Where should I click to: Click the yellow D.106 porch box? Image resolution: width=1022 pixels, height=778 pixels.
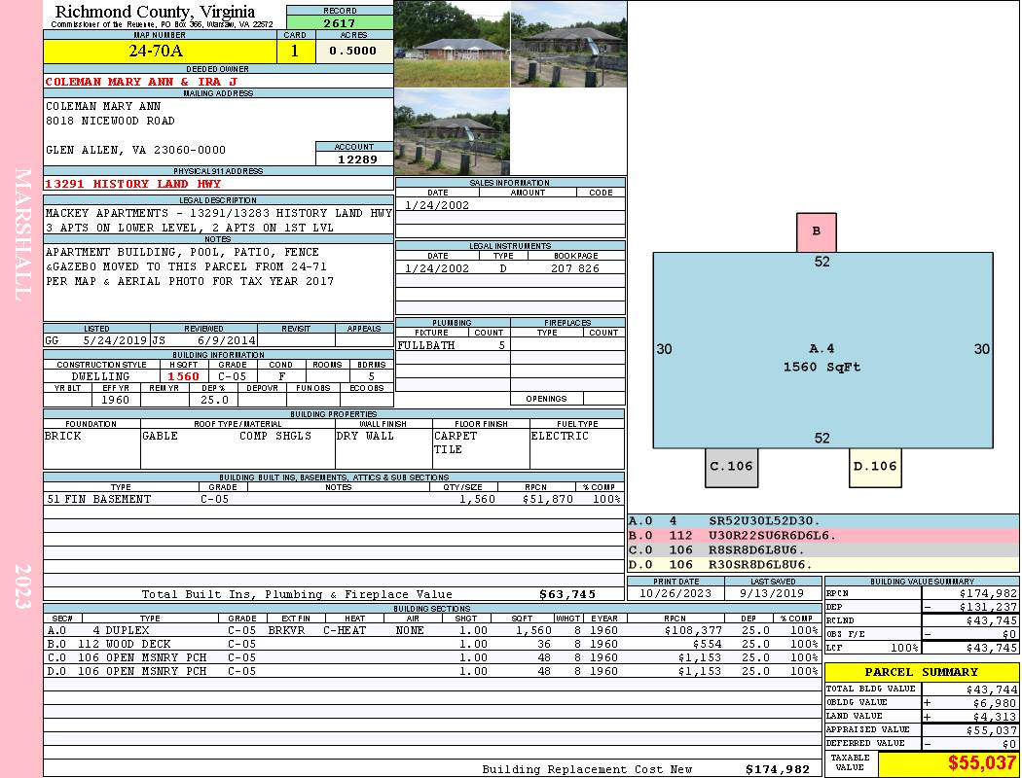pos(875,467)
